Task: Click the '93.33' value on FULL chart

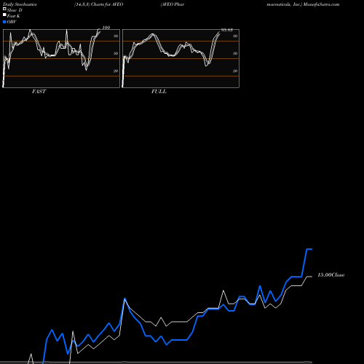Action: point(227,30)
